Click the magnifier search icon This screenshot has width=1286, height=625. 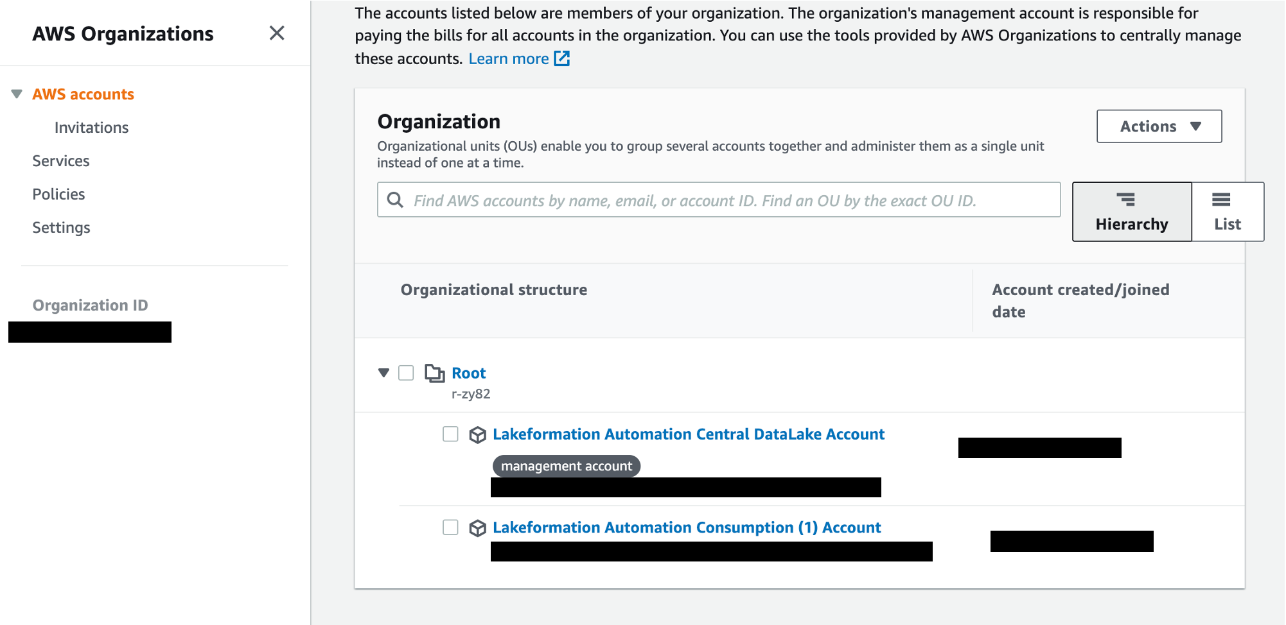tap(395, 200)
